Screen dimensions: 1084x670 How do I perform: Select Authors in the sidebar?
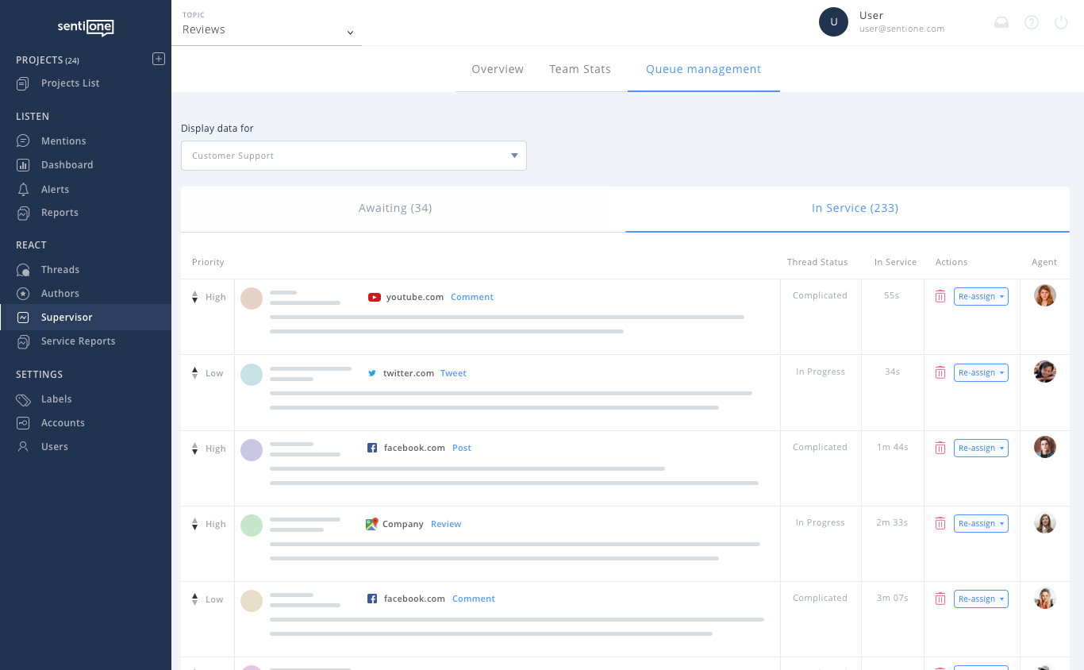pyautogui.click(x=60, y=293)
